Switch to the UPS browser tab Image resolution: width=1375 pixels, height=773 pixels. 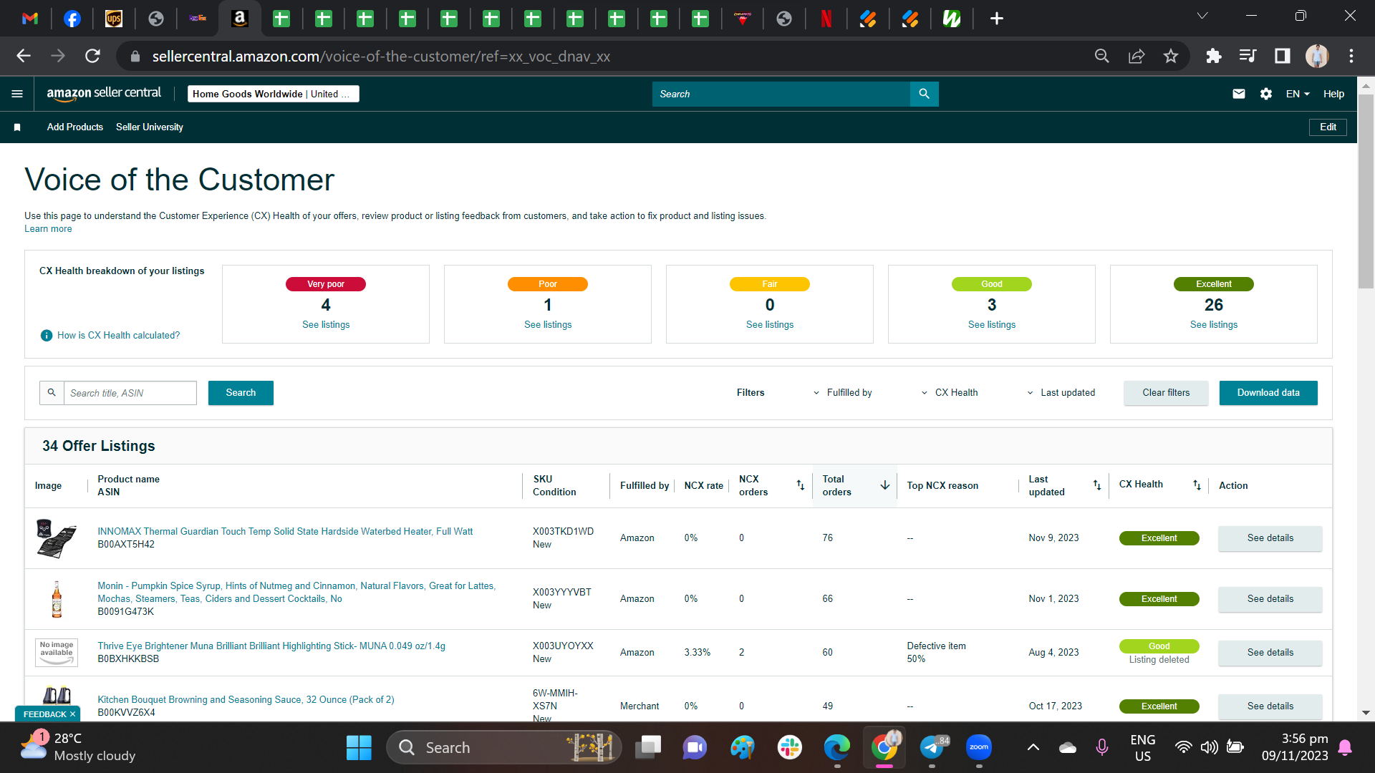pos(114,19)
